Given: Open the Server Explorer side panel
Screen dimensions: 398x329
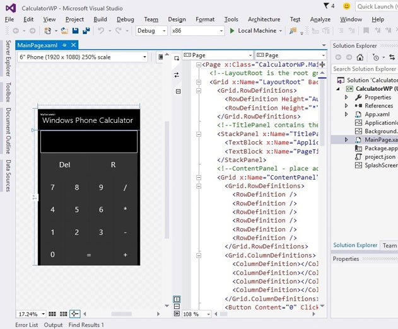Looking at the screenshot, I should coord(8,59).
